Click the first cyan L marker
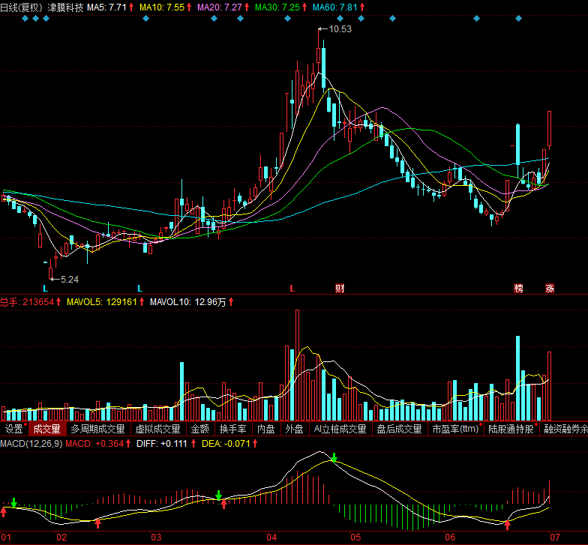 point(46,288)
